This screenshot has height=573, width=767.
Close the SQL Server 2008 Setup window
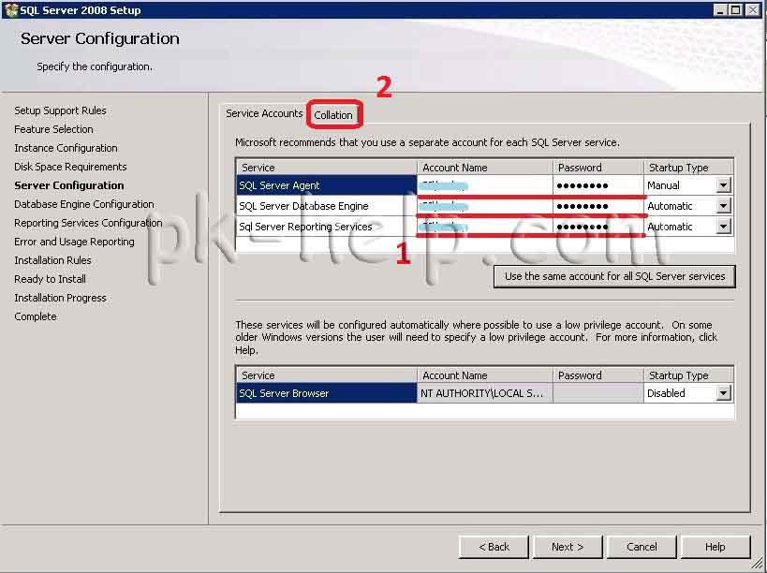point(752,9)
